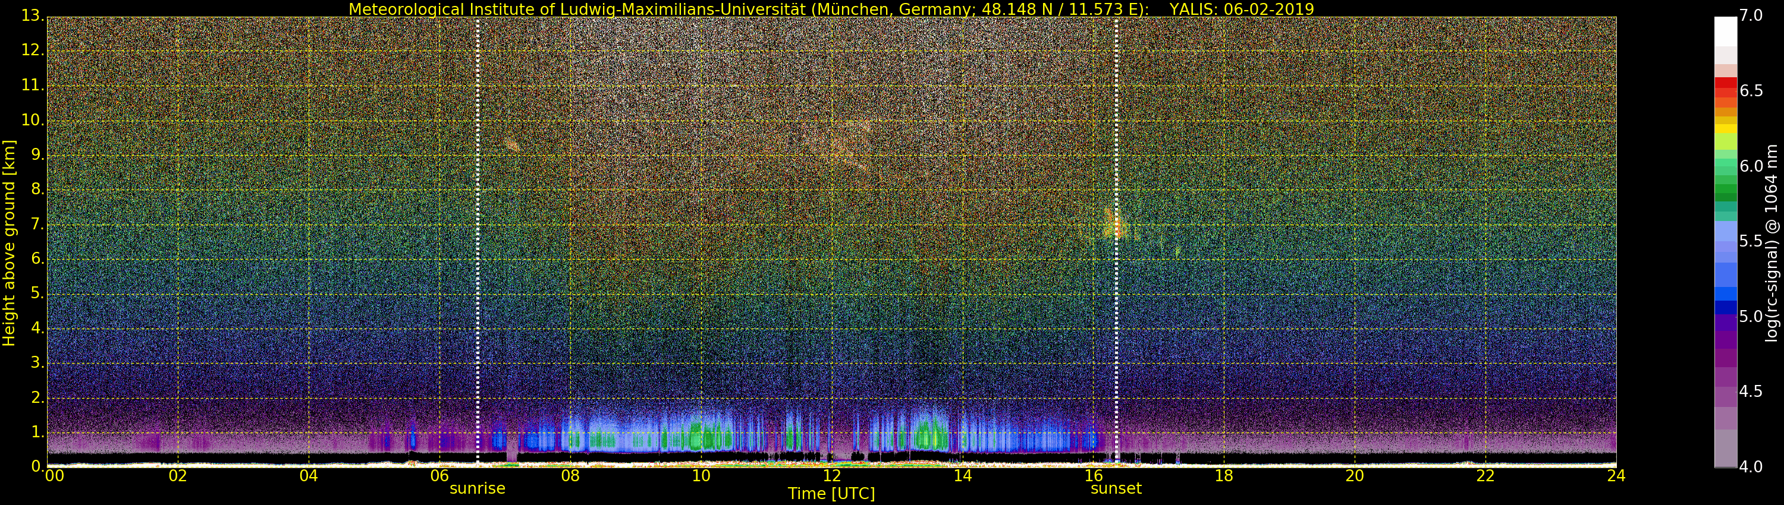Viewport: 1784px width, 505px height.
Task: Click the 'log(rc-signal) @ 1064 nm' colorbar label
Action: (x=1772, y=242)
